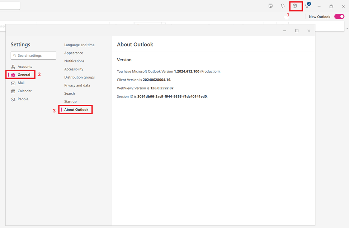Minimize the main Outlook window
This screenshot has height=228, width=349.
(319, 6)
